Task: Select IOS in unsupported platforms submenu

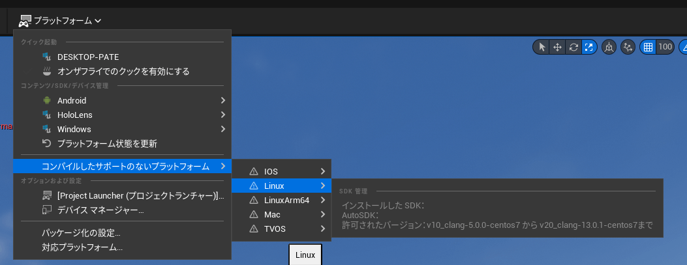Action: [x=281, y=172]
